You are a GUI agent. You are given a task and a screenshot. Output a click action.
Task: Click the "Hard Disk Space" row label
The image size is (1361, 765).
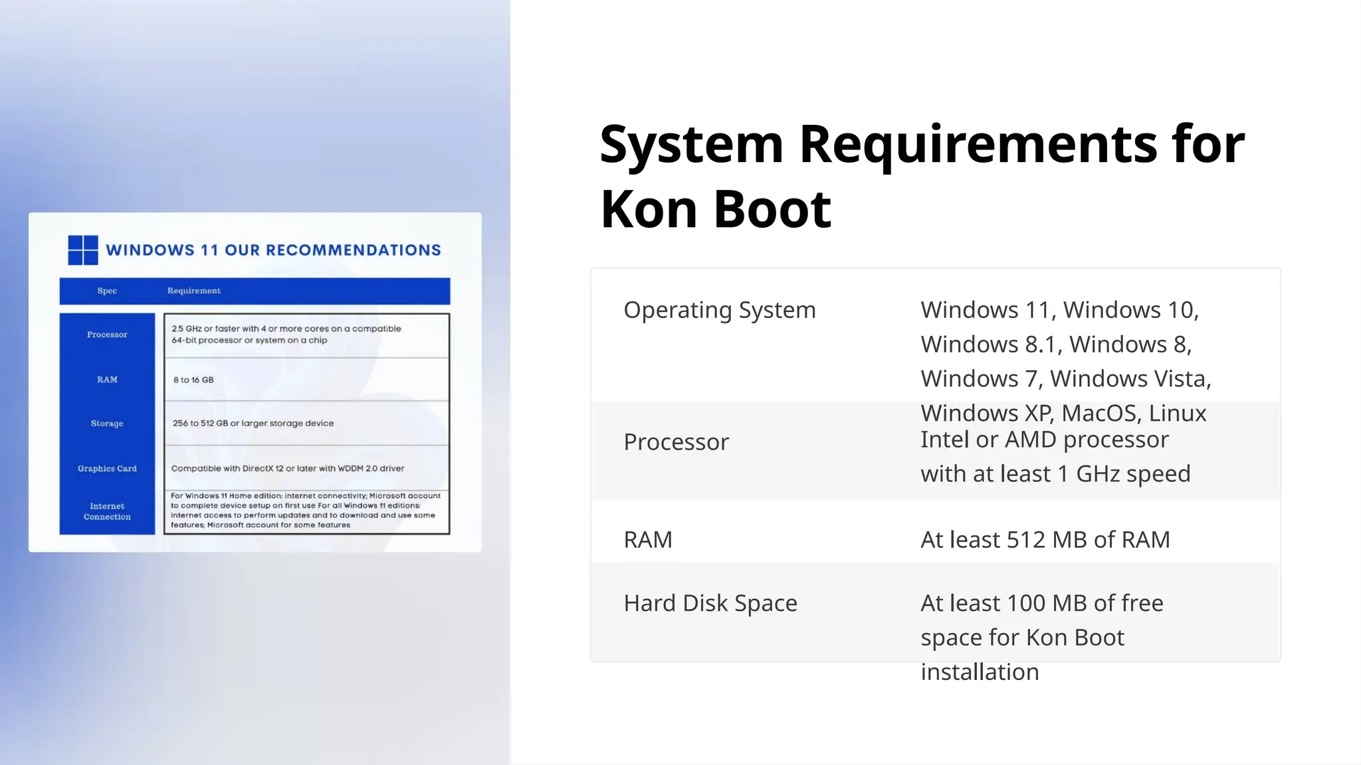click(710, 603)
